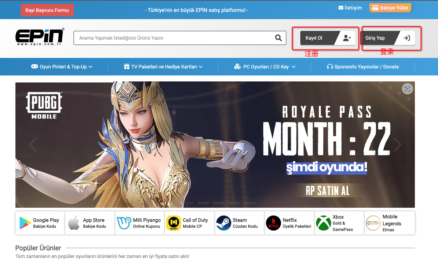Click the EPIN logo
438x259 pixels.
(x=40, y=38)
